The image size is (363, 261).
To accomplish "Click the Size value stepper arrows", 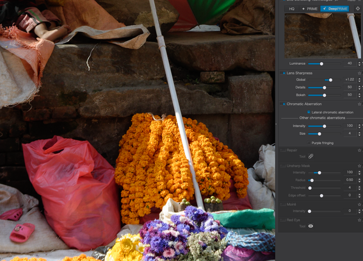I will [359, 134].
